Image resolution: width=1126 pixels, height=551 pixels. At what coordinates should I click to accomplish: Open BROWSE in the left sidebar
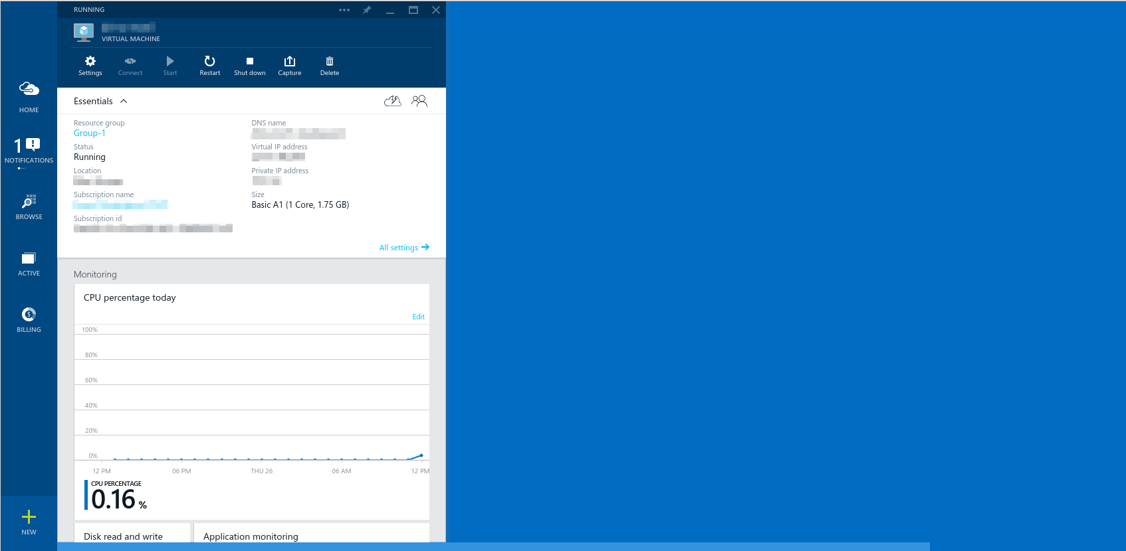(x=29, y=206)
